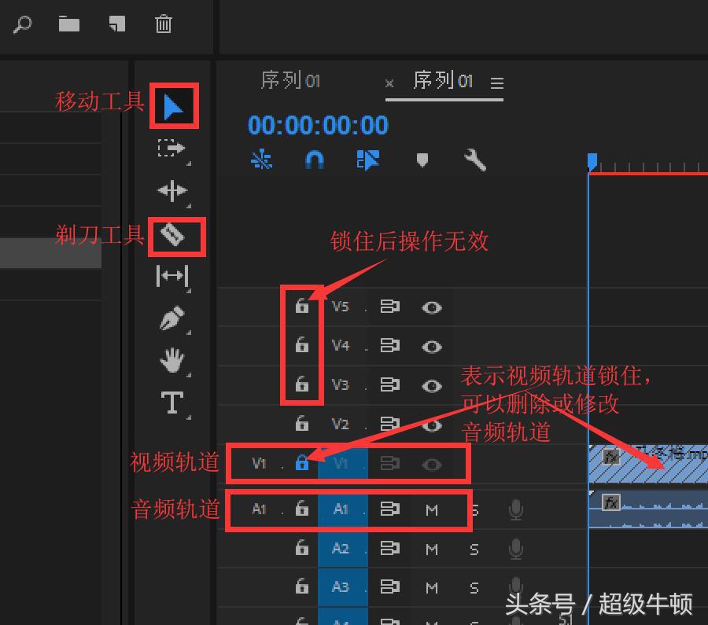Select the Track Select Forward tool

point(172,149)
